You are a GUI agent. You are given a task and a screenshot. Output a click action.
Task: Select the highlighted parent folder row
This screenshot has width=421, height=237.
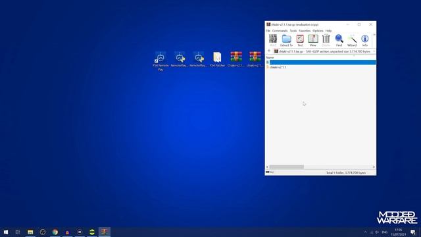click(320, 62)
